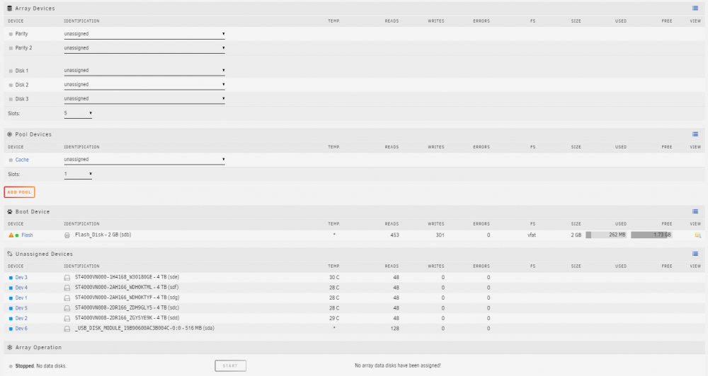This screenshot has width=708, height=376.
Task: Click 'Flash_Disk - 2 GB (sdb)' identification text
Action: [x=103, y=235]
